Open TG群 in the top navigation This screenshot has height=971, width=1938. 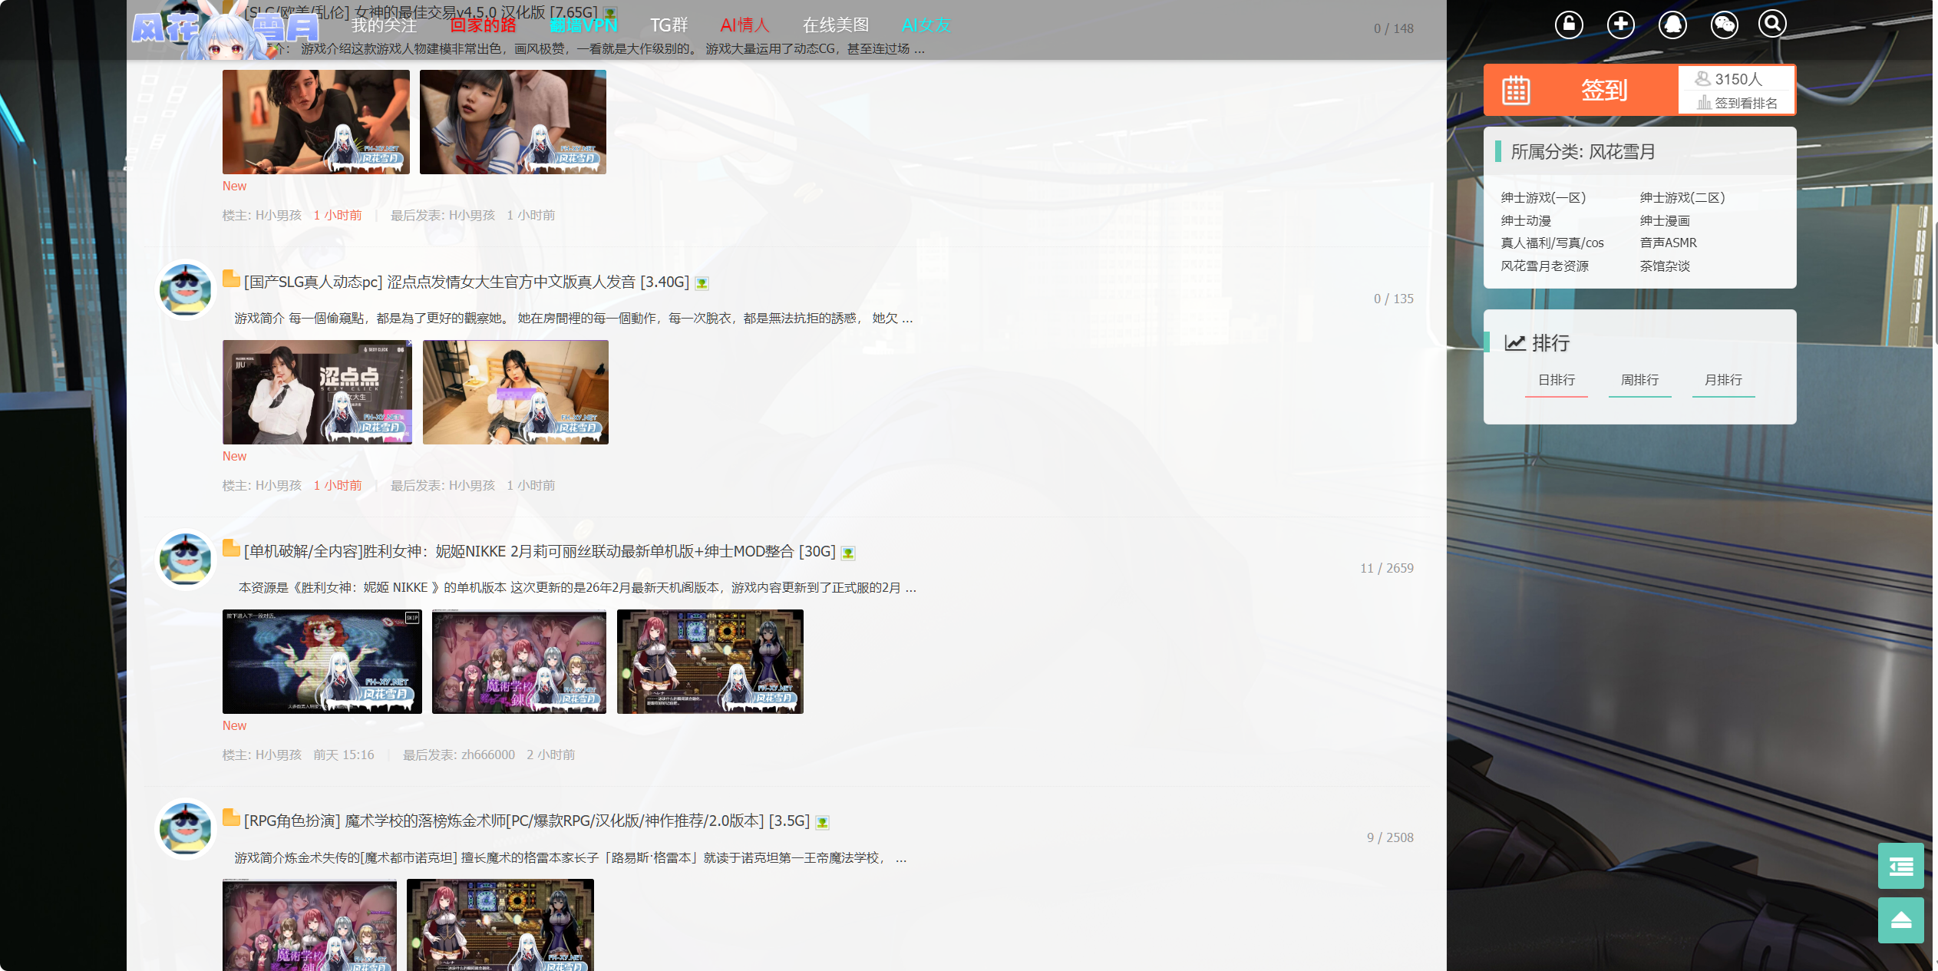669,25
